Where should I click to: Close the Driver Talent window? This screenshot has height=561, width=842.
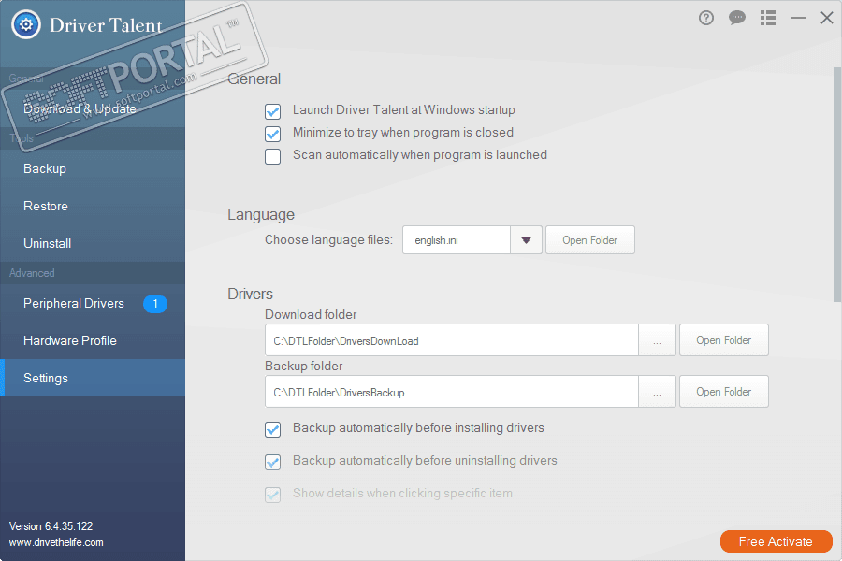(827, 18)
